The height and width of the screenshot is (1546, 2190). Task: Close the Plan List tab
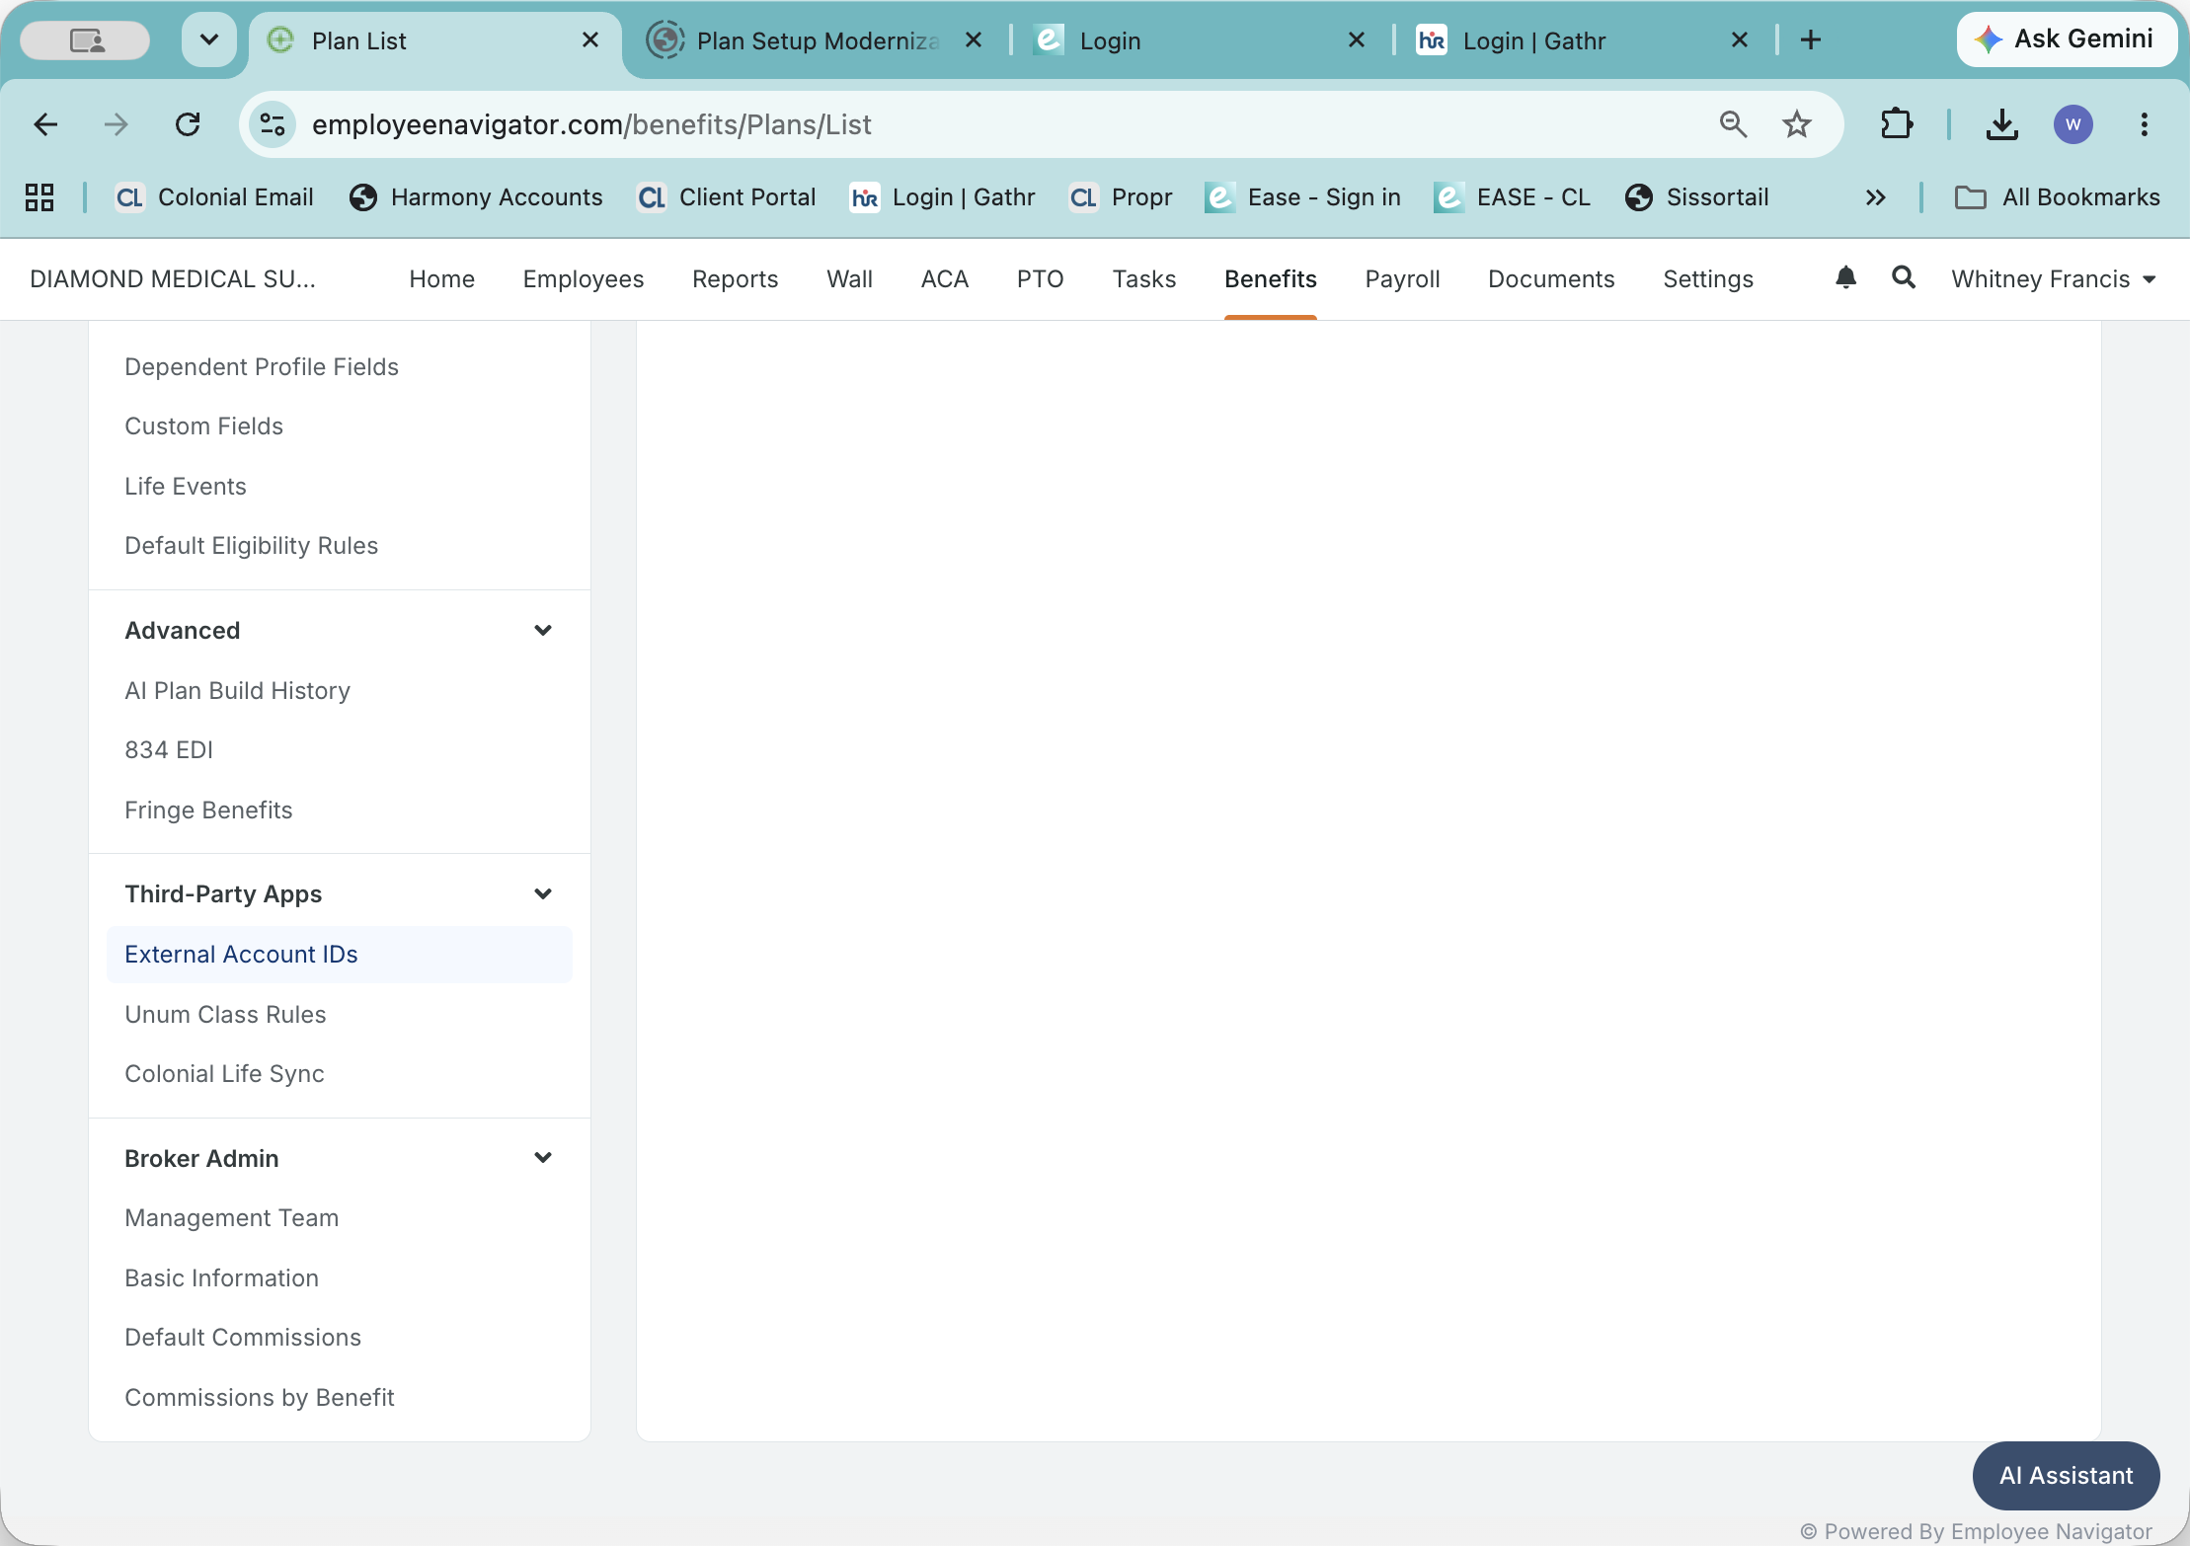(x=590, y=39)
